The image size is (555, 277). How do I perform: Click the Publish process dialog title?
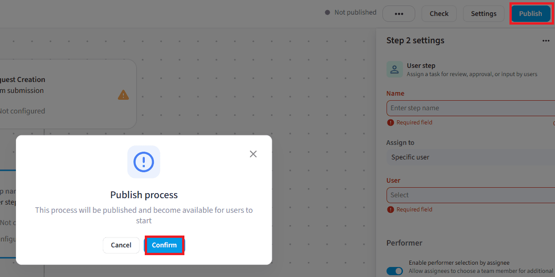(x=144, y=195)
